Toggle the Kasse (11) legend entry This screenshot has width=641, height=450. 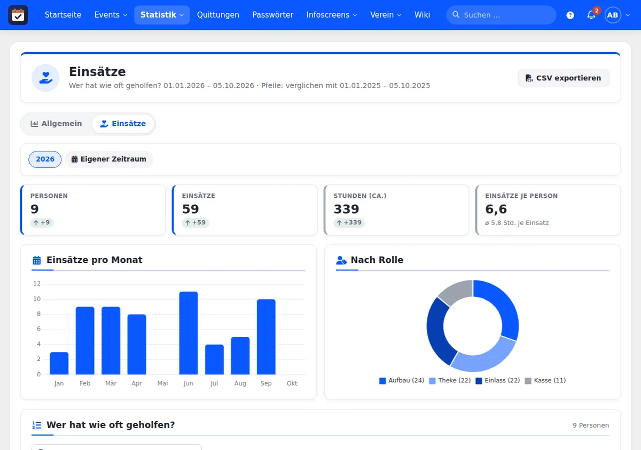click(545, 381)
